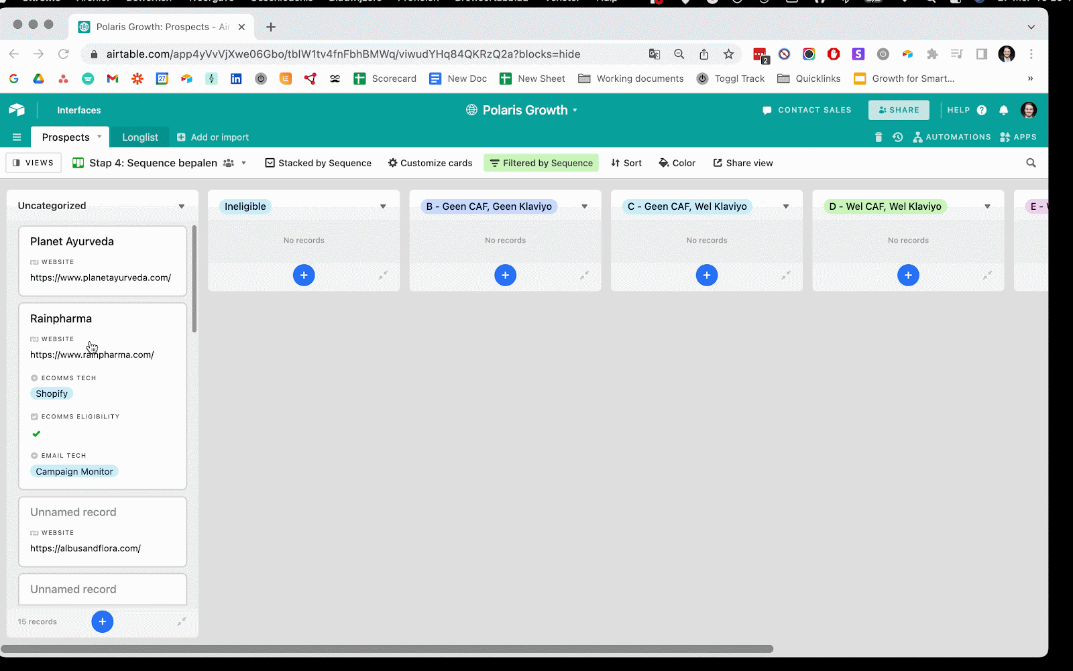
Task: Click the Share button
Action: click(x=899, y=110)
